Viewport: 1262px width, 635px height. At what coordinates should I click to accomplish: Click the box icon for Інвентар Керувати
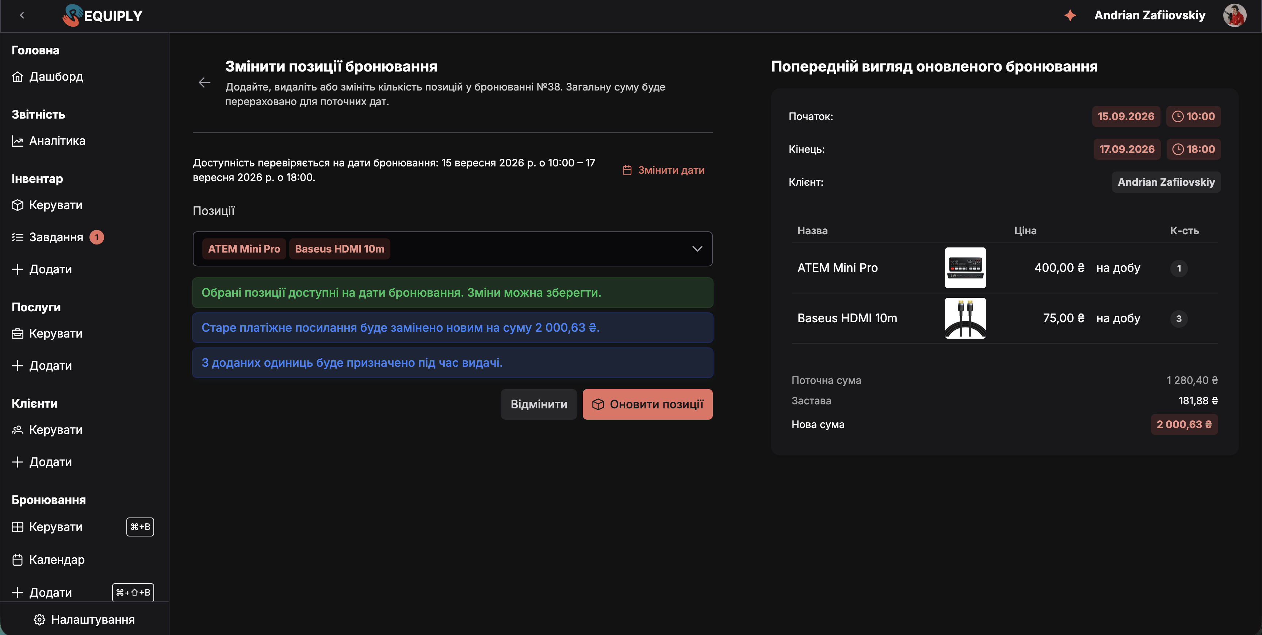[18, 205]
